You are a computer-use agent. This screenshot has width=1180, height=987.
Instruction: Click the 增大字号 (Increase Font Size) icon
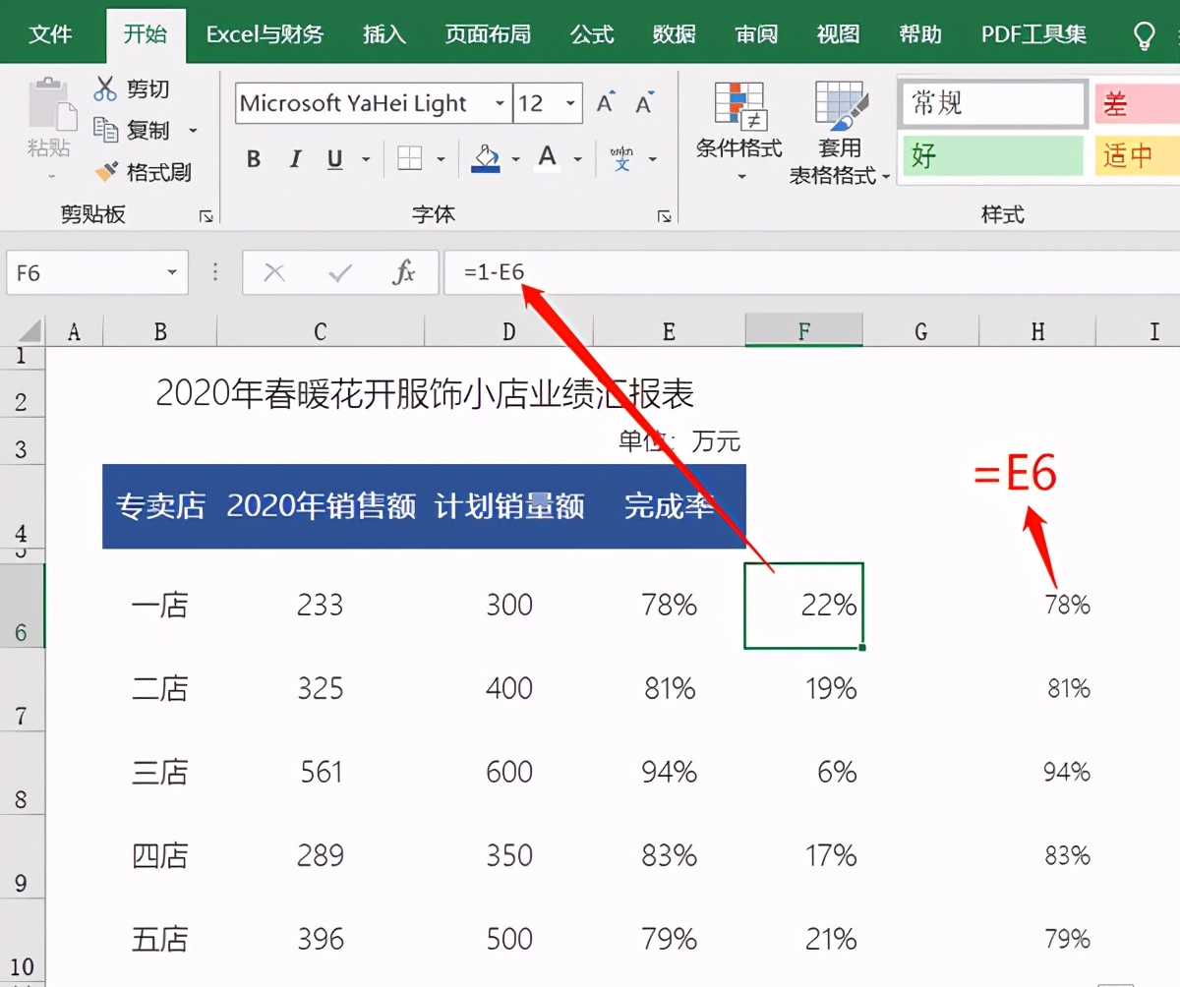pos(604,99)
